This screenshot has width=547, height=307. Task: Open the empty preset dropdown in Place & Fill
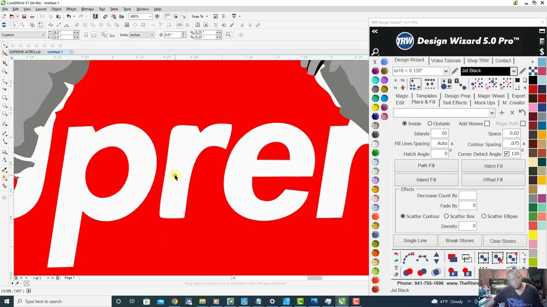tap(492, 113)
